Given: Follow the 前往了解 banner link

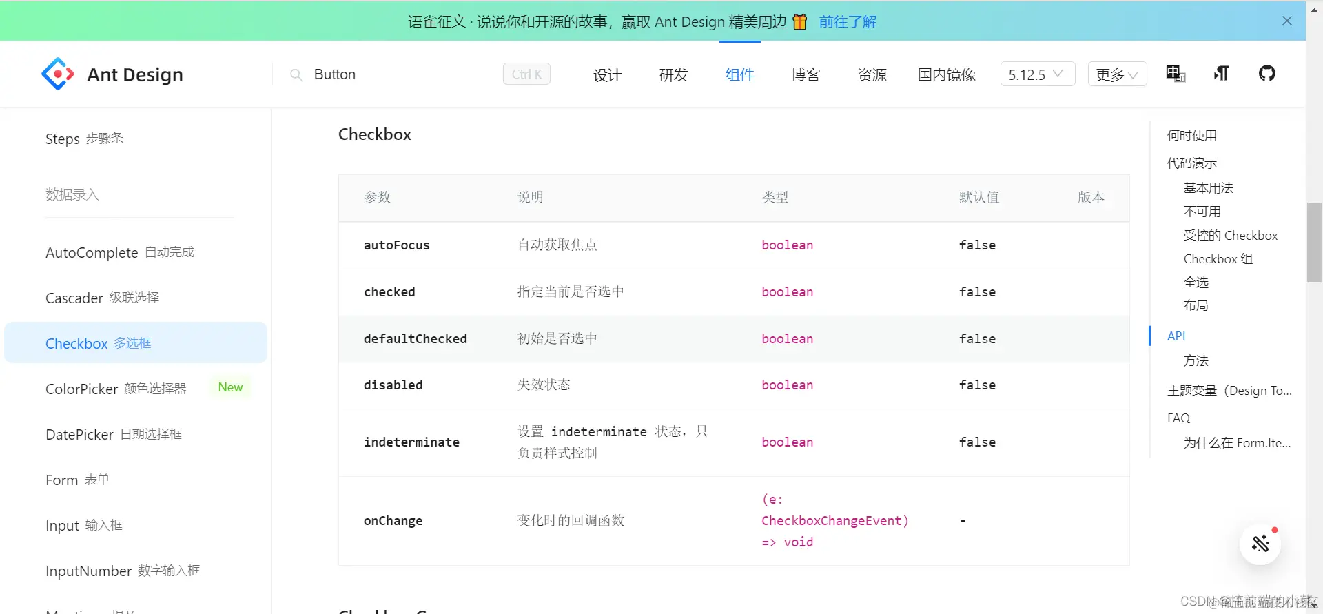Looking at the screenshot, I should [x=848, y=21].
